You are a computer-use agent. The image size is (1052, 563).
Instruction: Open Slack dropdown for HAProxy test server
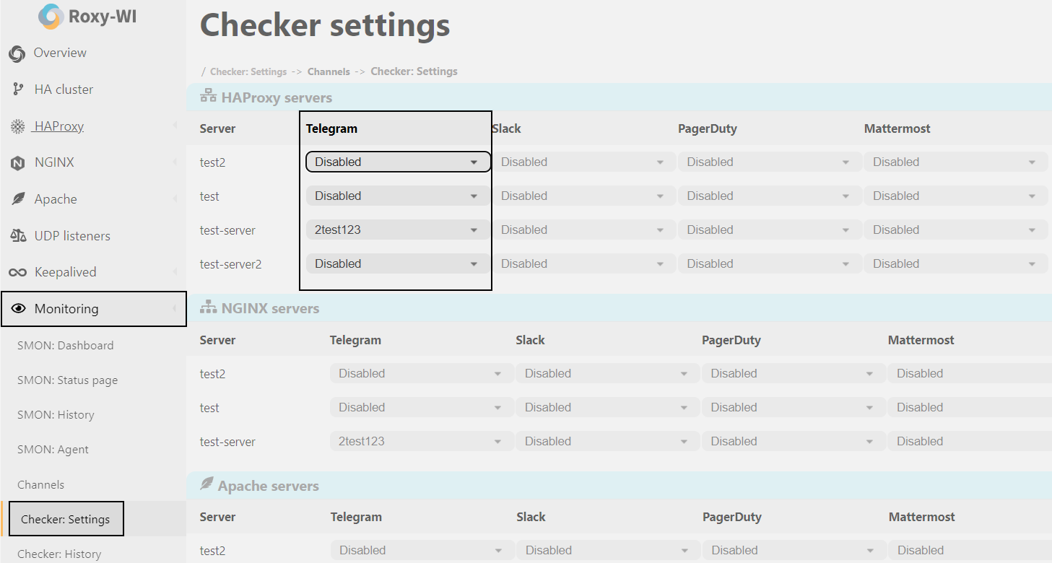pos(583,196)
